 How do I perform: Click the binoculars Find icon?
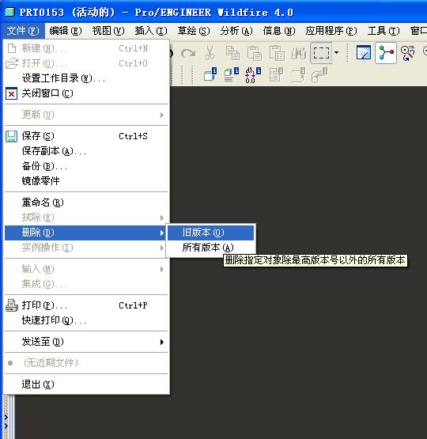click(x=299, y=53)
